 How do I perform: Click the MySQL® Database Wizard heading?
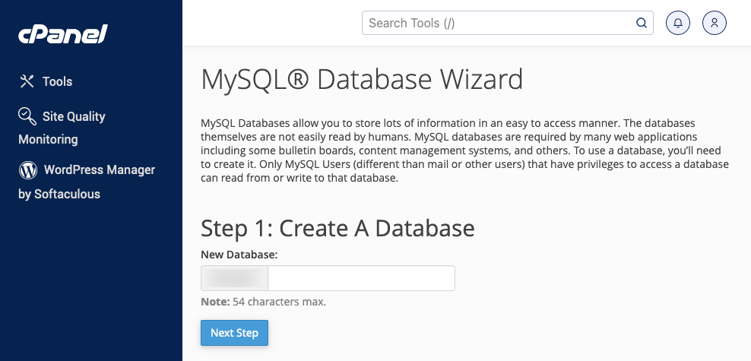pyautogui.click(x=362, y=80)
